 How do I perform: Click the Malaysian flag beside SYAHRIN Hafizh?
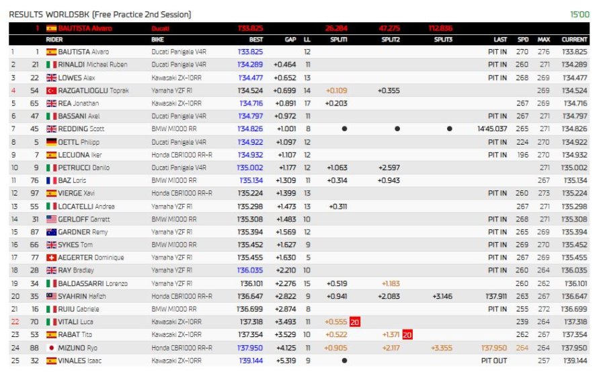coord(51,296)
